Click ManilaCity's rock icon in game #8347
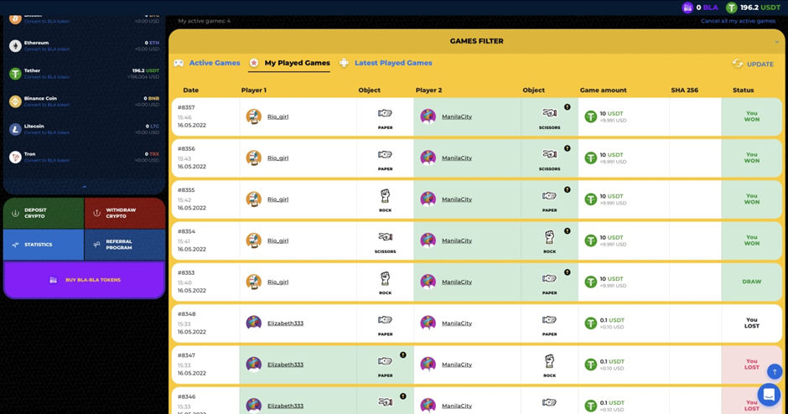 click(x=549, y=361)
